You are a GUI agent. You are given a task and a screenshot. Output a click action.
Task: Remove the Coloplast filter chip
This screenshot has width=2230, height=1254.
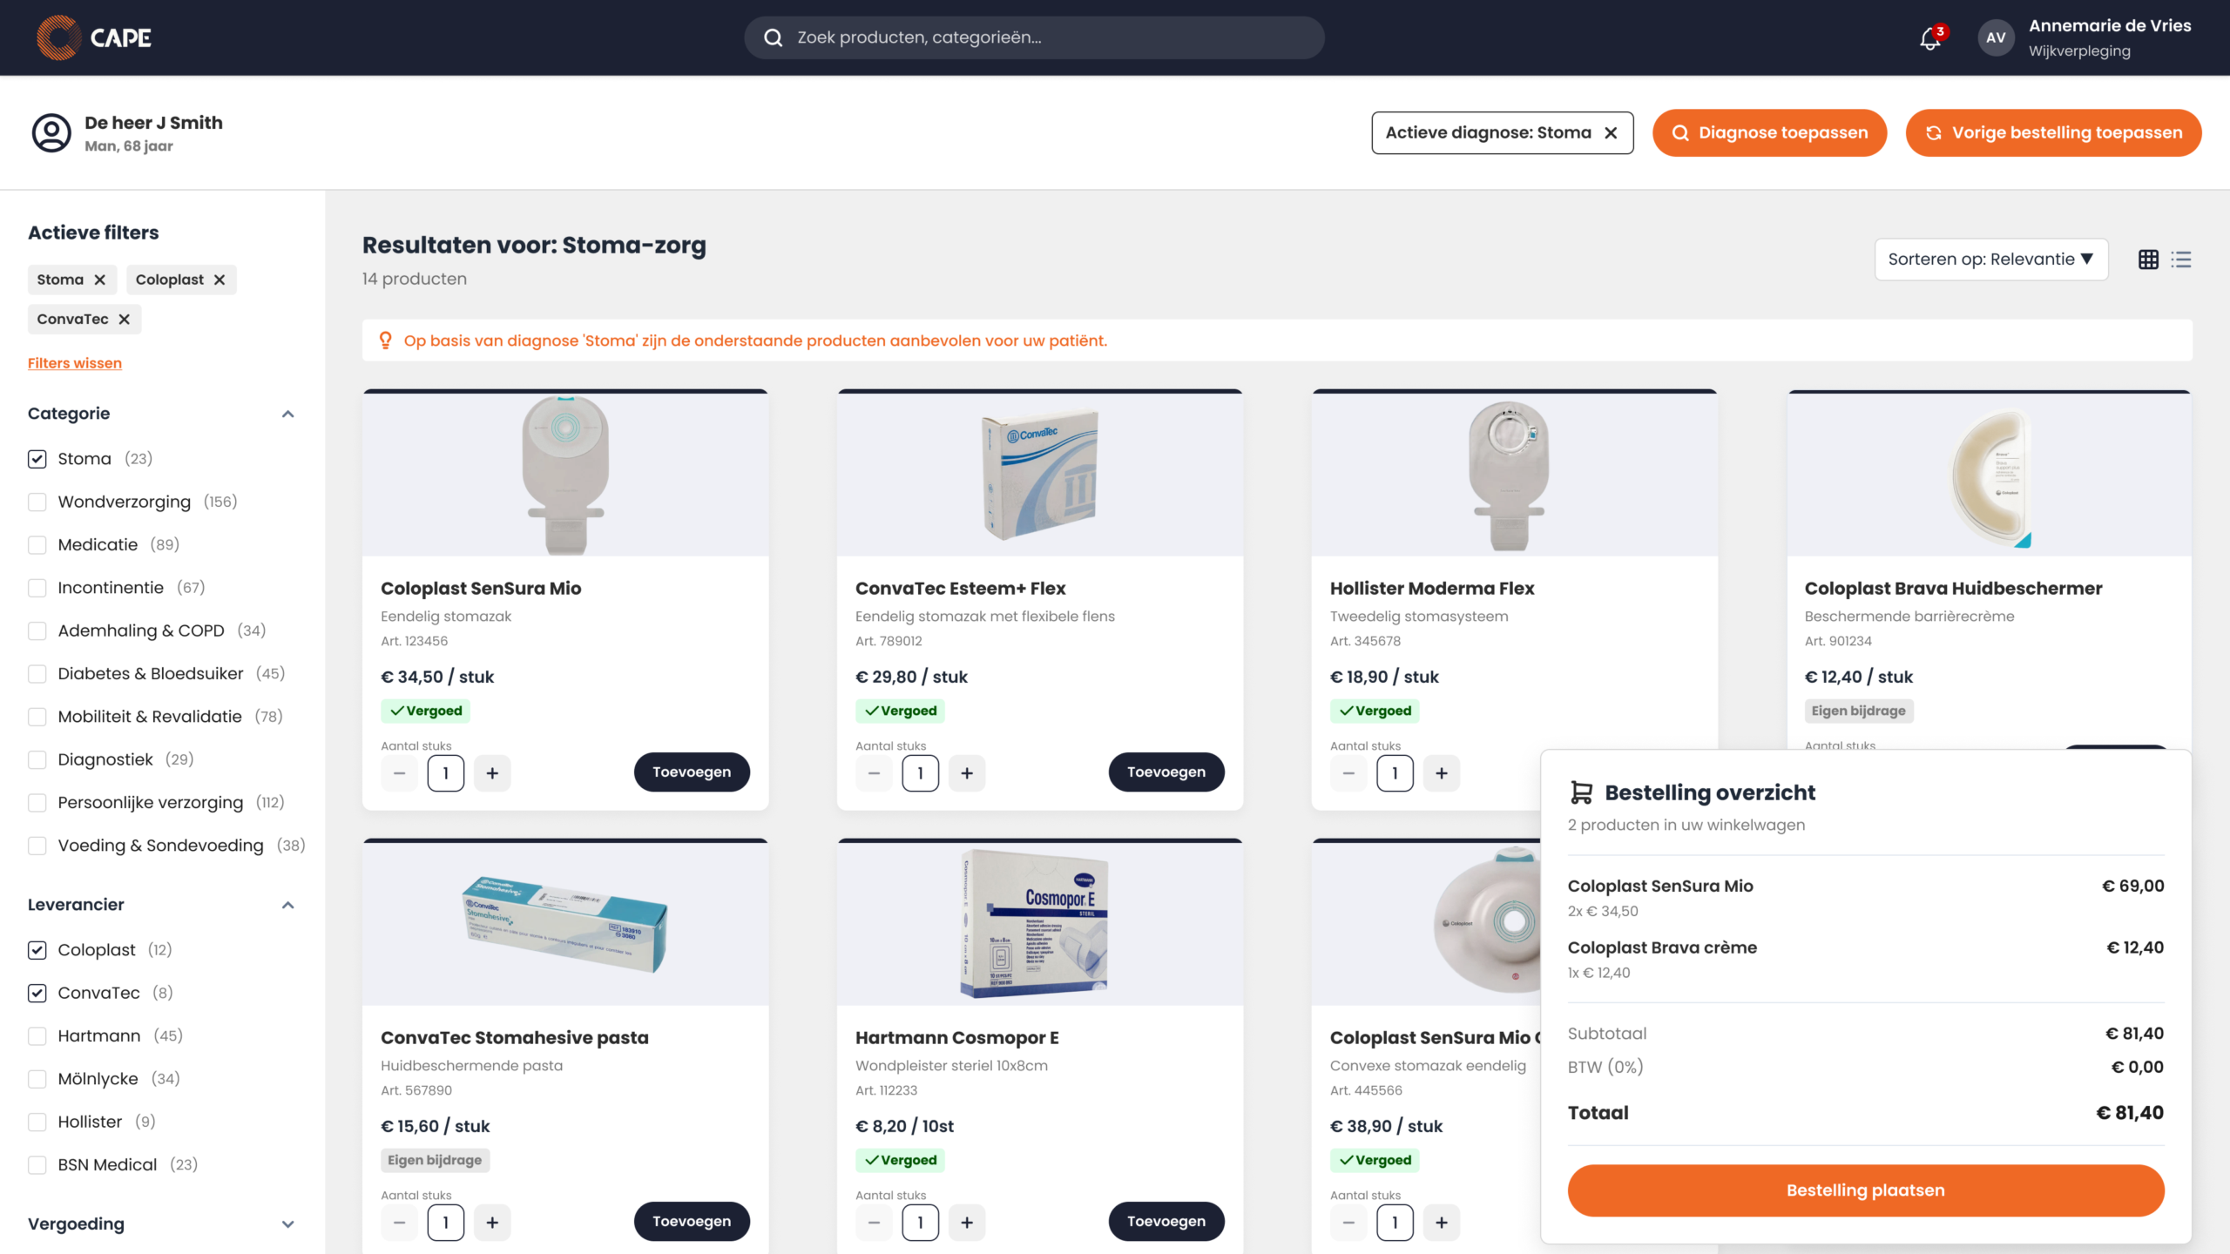pos(220,280)
